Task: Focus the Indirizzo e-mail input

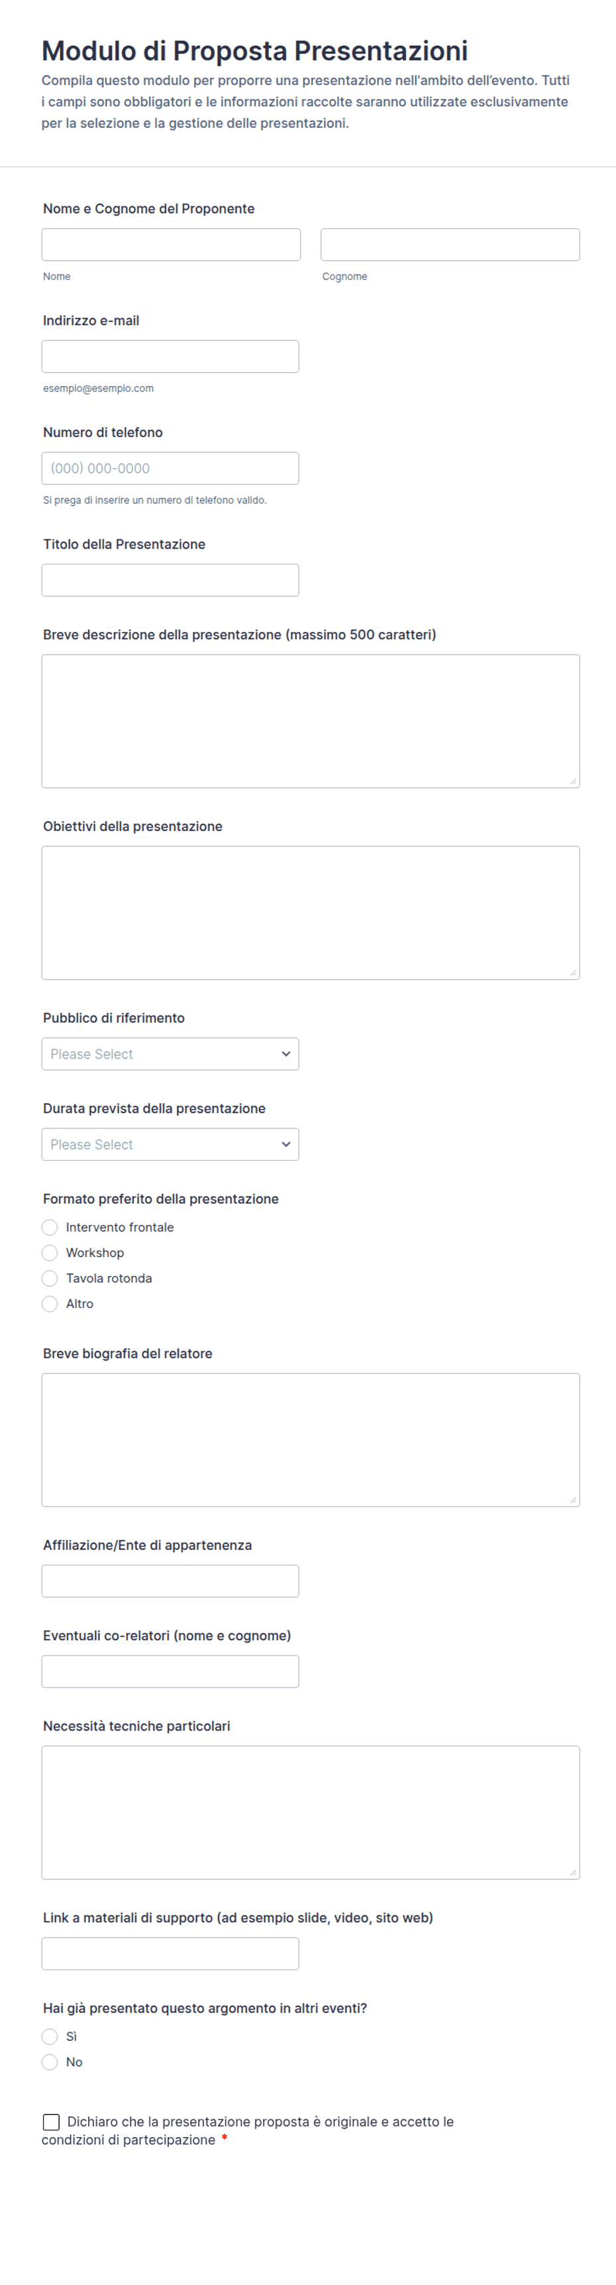Action: [170, 357]
